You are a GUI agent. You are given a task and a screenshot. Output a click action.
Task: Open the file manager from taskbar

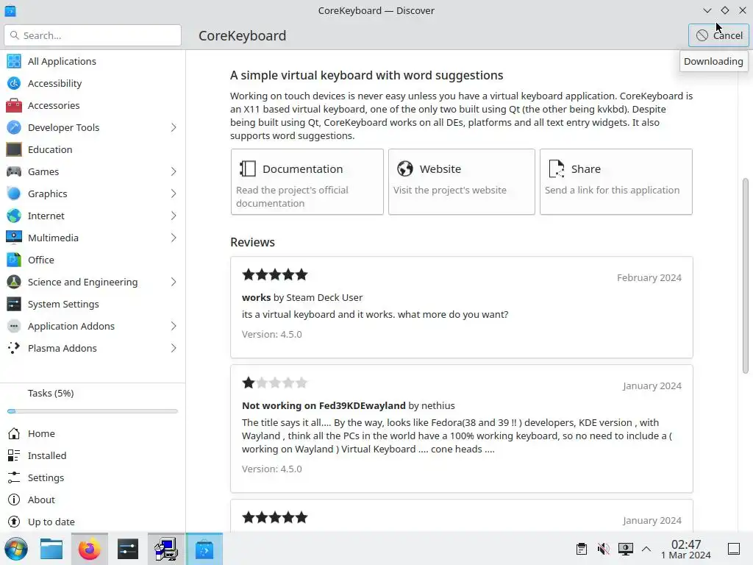51,549
